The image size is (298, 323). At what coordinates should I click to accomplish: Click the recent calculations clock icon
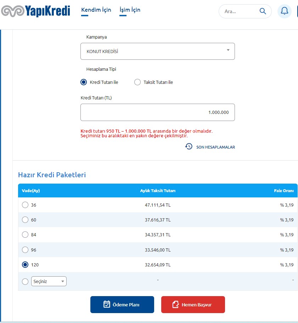click(189, 146)
